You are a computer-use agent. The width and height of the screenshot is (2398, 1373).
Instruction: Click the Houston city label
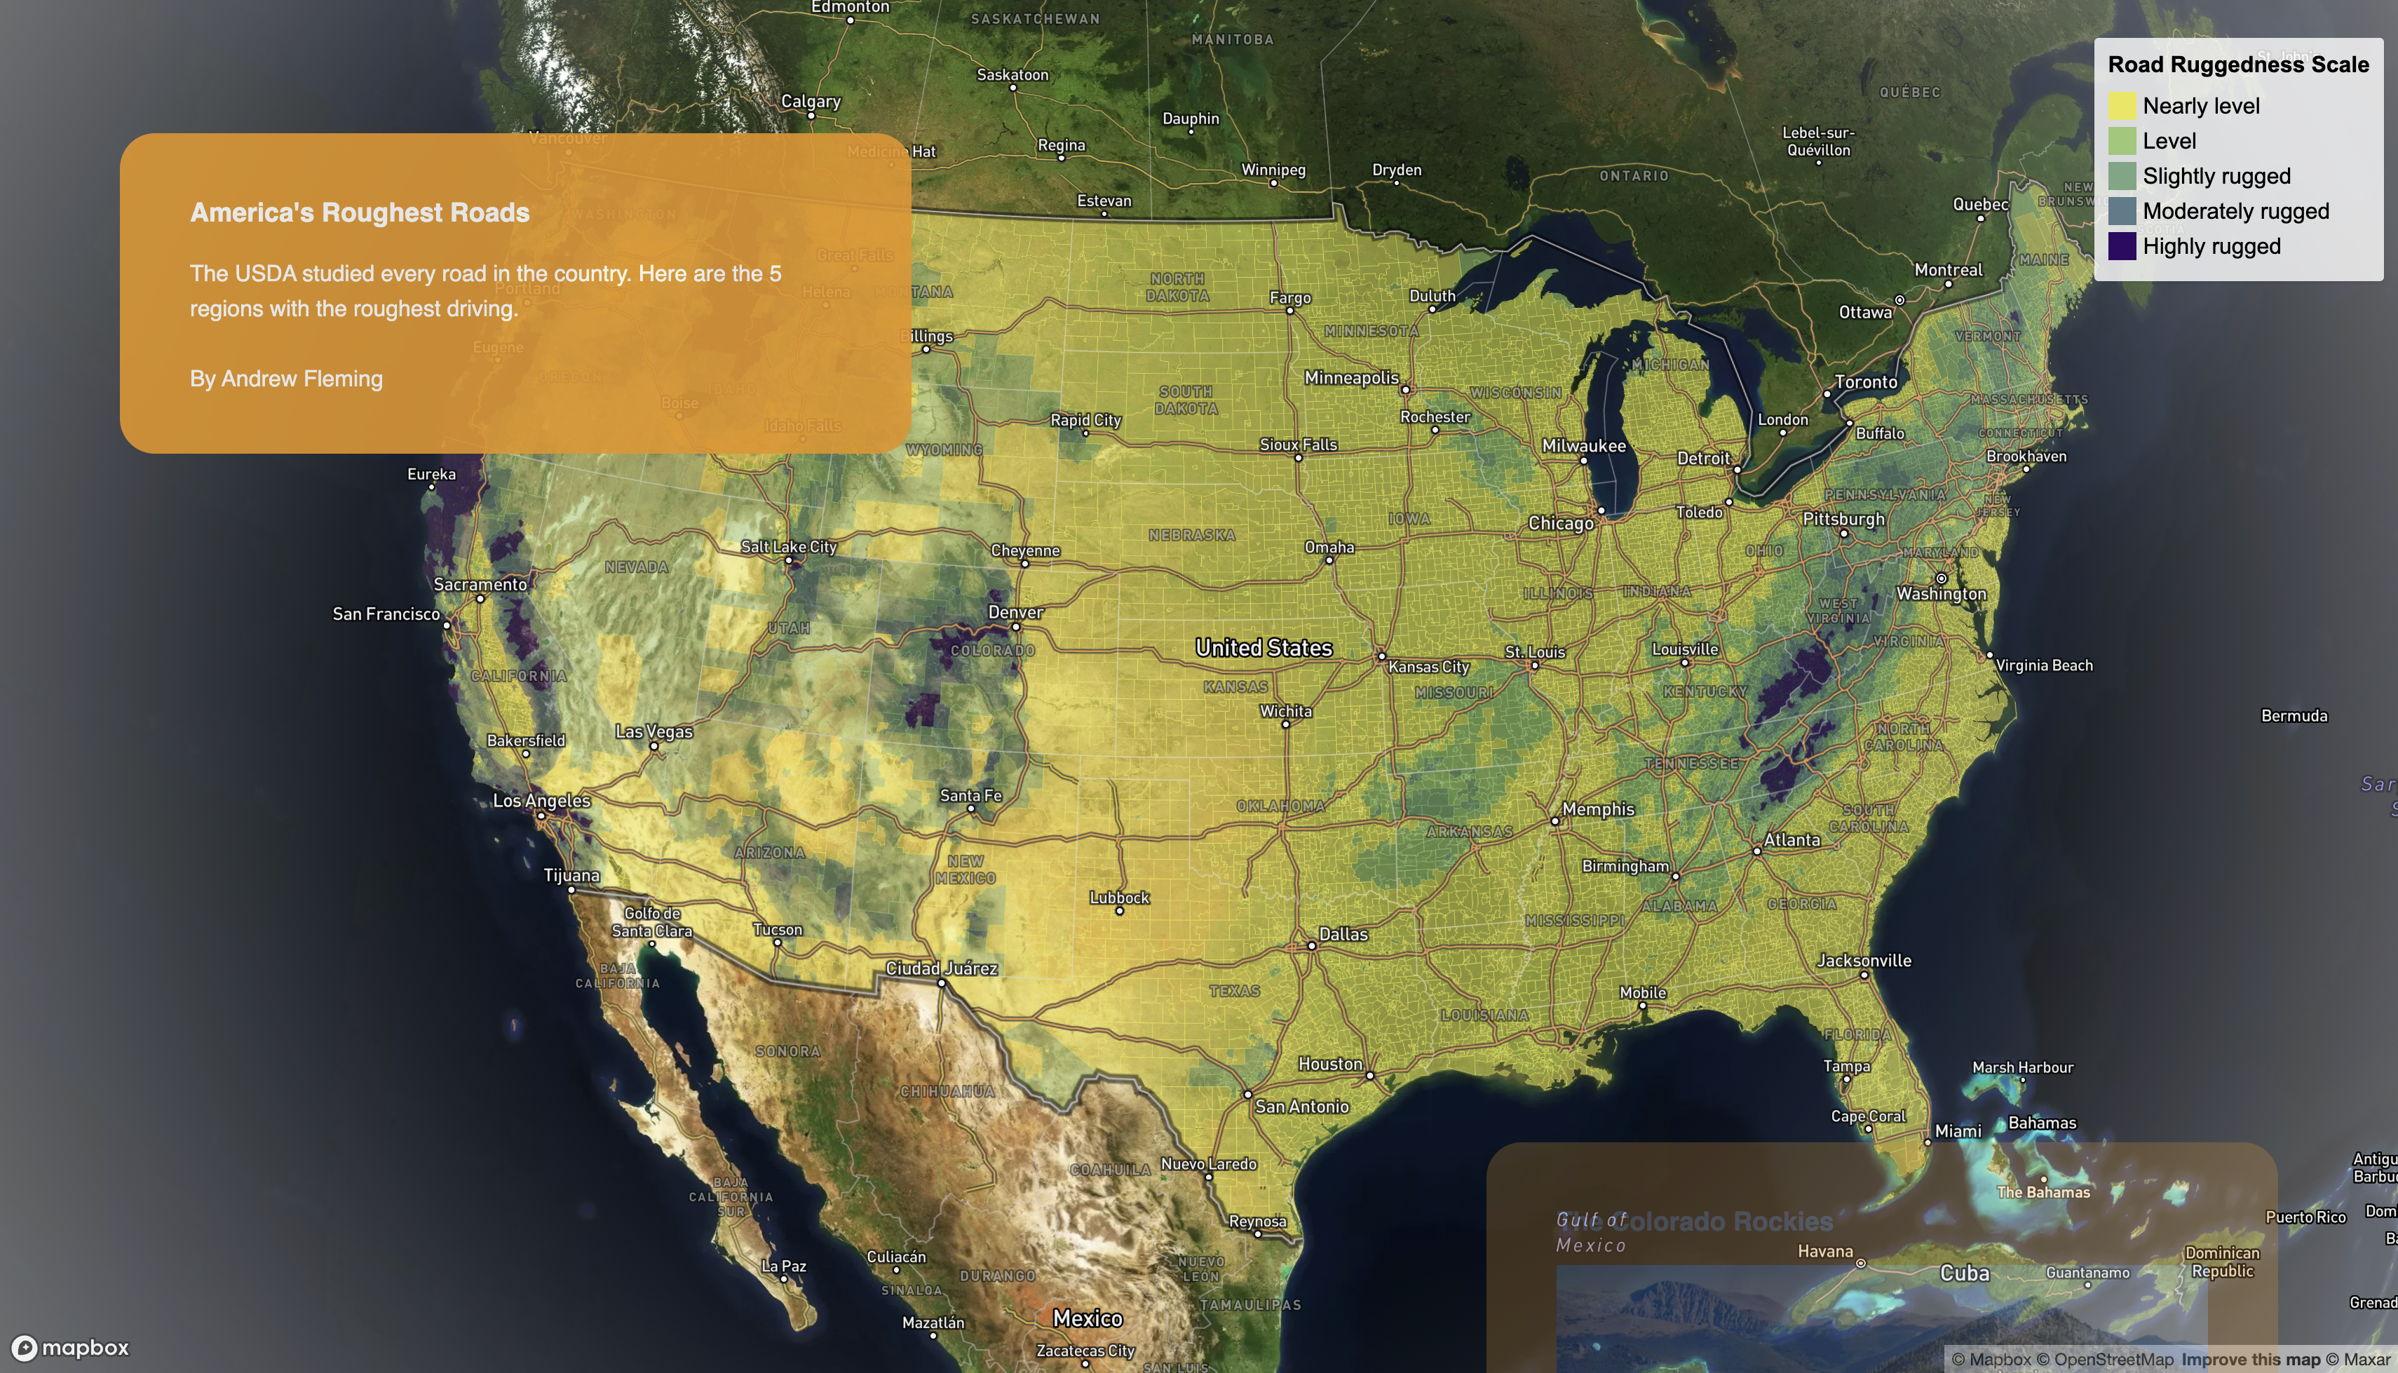pos(1330,1064)
